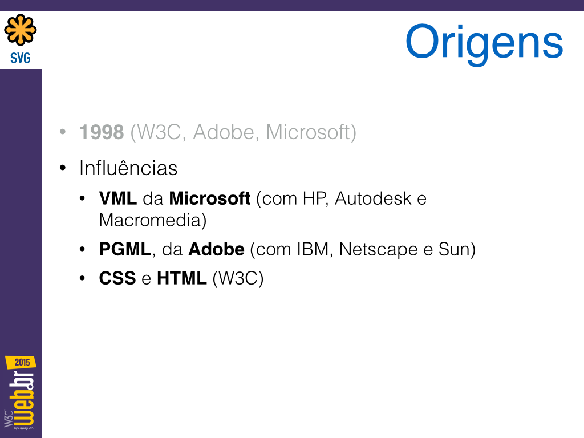Screen dimensions: 584x438
Task: Click the Origens slide title
Action: (x=484, y=43)
